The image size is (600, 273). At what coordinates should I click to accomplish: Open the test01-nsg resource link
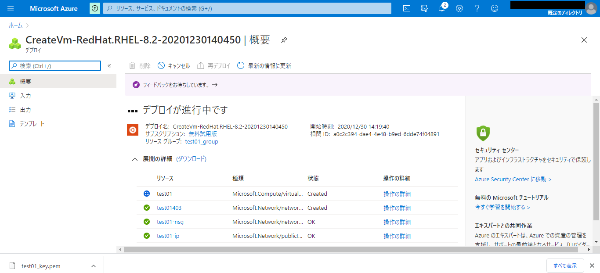pyautogui.click(x=170, y=222)
